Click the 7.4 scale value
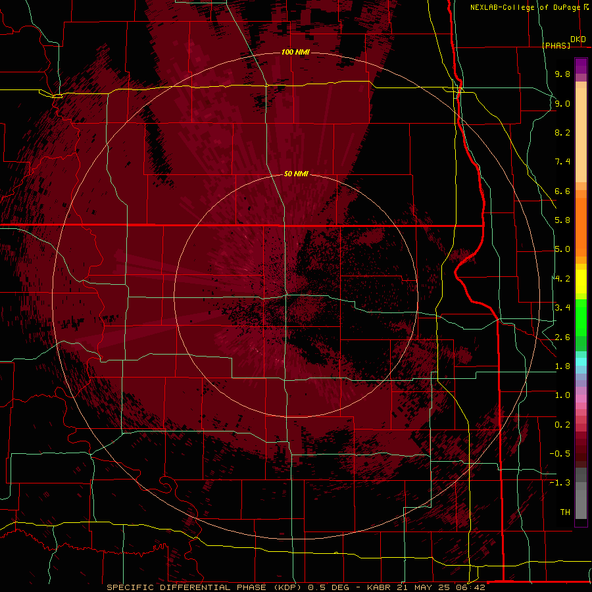 tap(562, 162)
